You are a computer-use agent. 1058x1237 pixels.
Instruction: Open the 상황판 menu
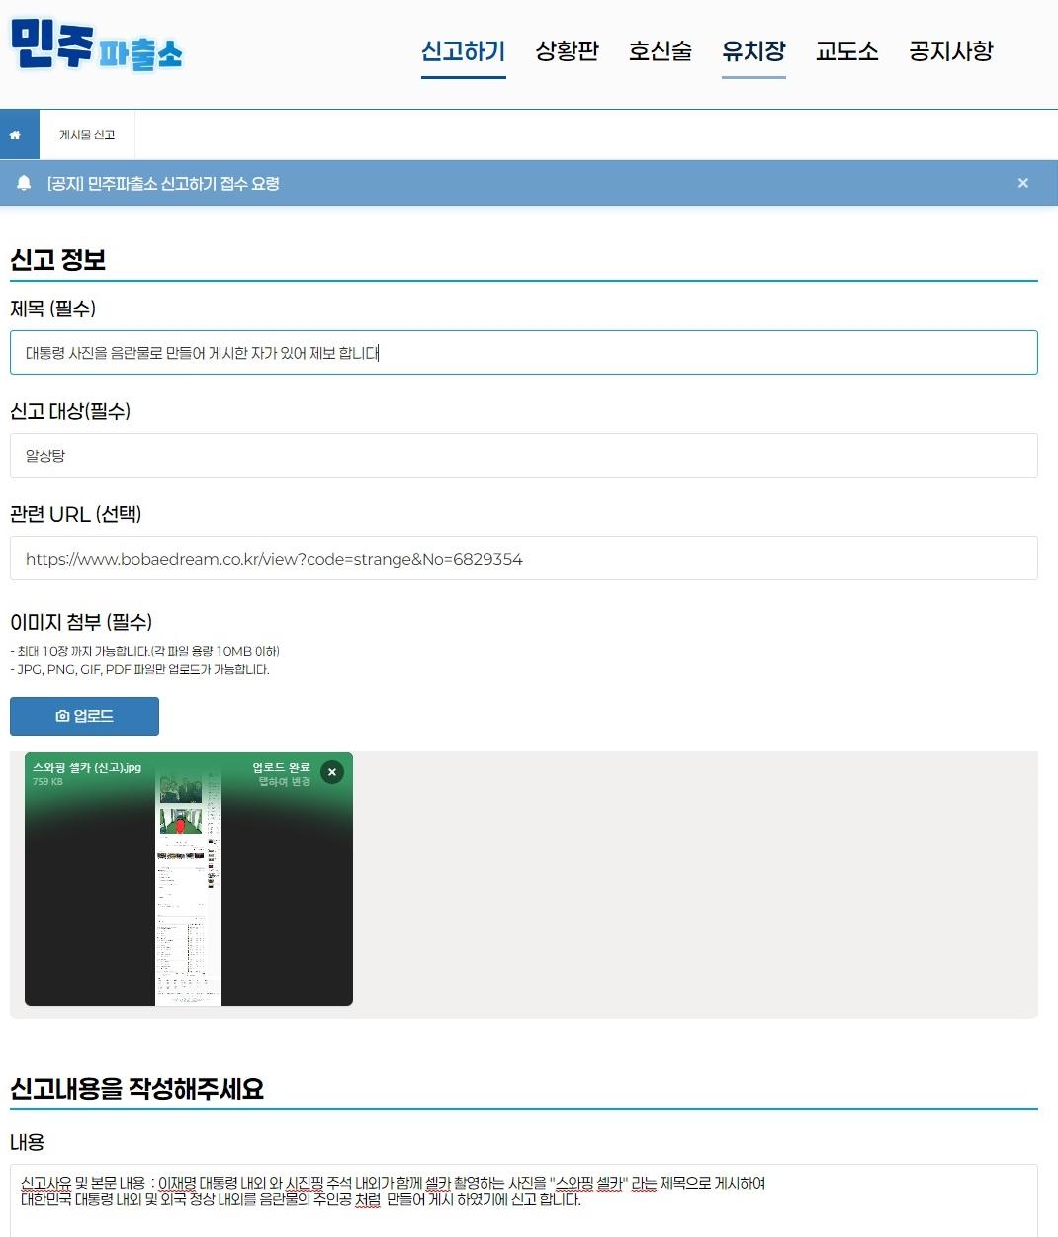567,51
